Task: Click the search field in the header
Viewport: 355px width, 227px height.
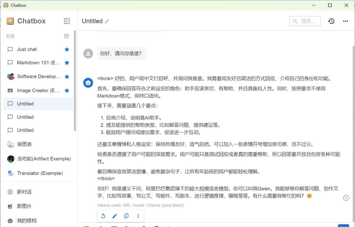Action: pyautogui.click(x=305, y=21)
